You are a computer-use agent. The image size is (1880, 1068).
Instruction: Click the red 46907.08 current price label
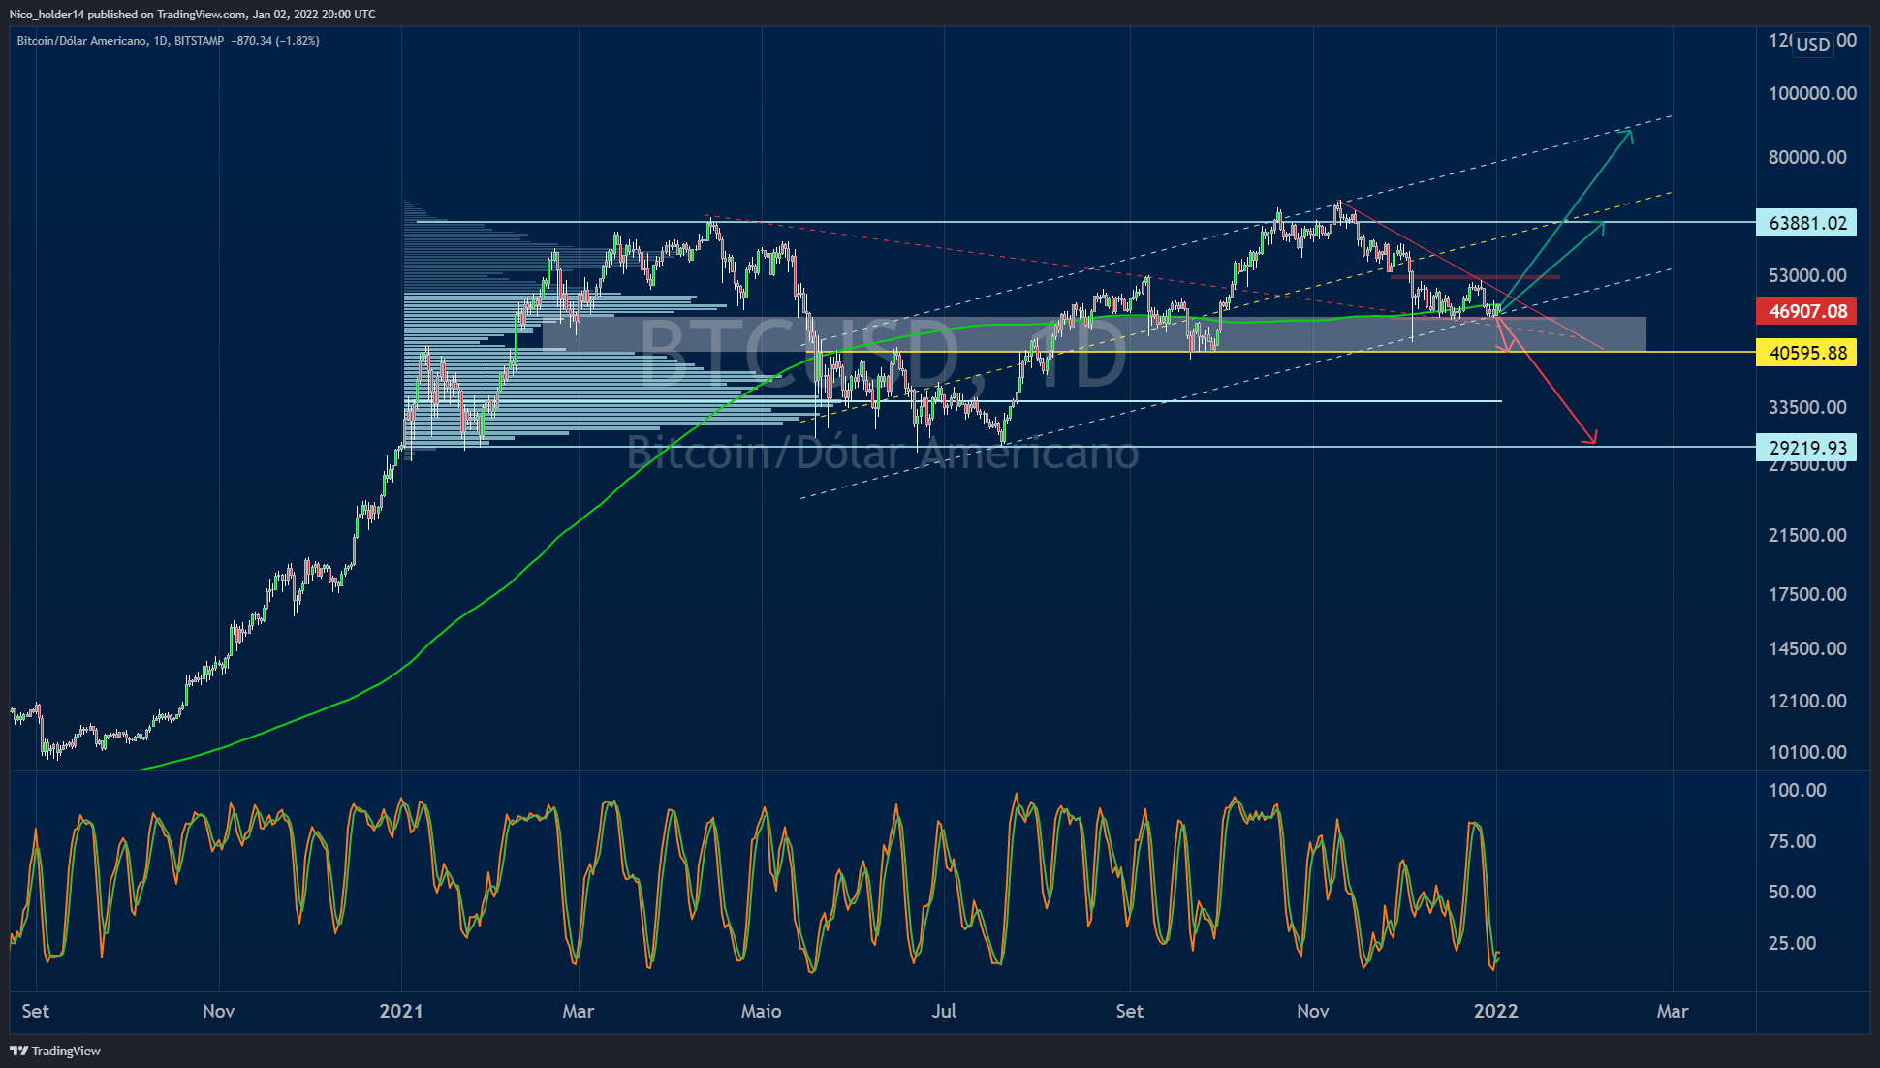1806,311
